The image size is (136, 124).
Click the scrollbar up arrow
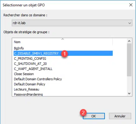[x=129, y=41]
